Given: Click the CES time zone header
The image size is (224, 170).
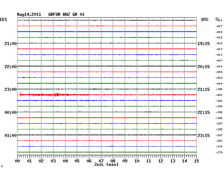Looking at the screenshot, I should (3, 20).
